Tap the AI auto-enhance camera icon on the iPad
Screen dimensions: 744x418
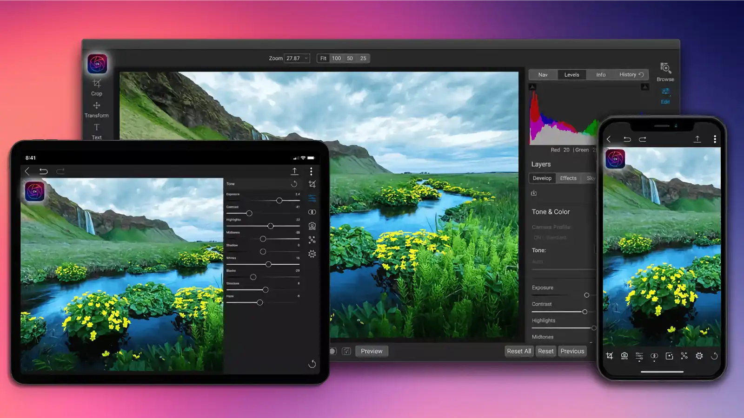click(x=312, y=226)
